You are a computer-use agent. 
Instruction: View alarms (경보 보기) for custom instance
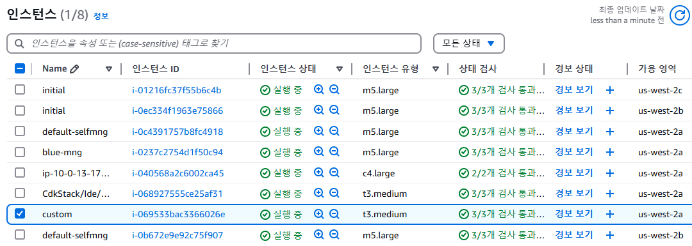tap(573, 214)
